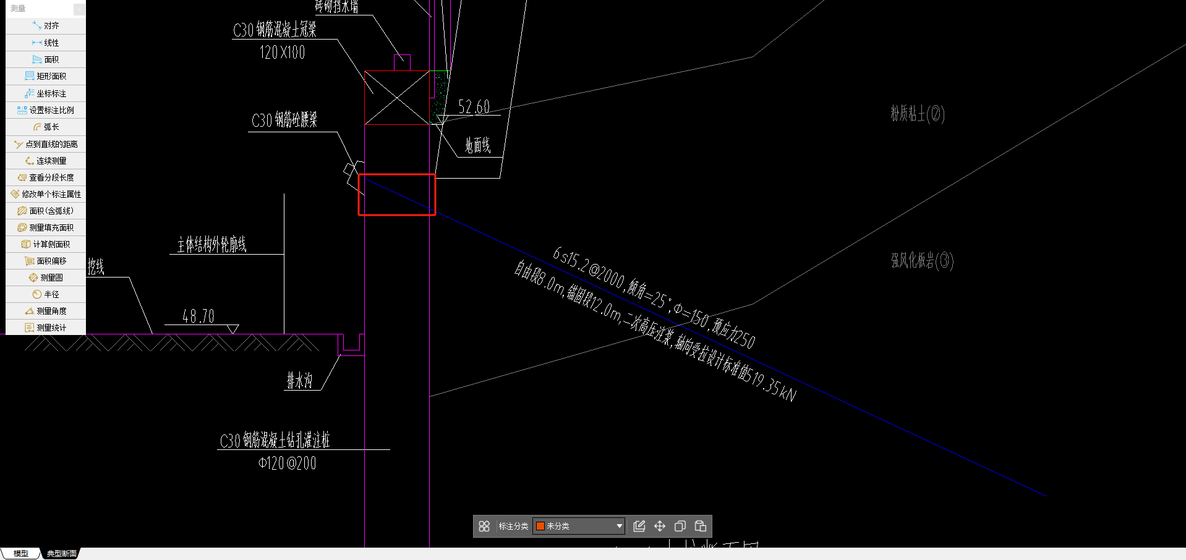Switch to the 典型断面 tab
This screenshot has width=1186, height=560.
coord(61,553)
